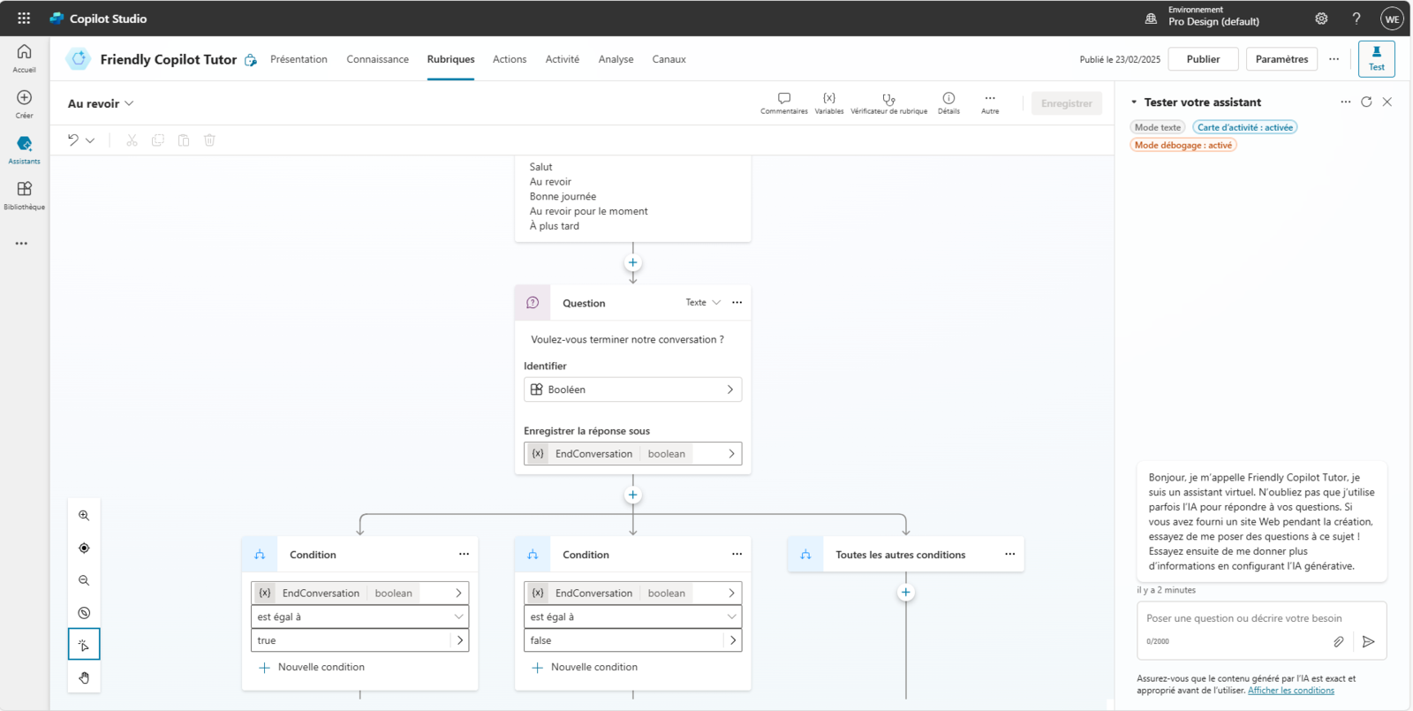The image size is (1413, 711).
Task: Add node between Question and conditions
Action: point(632,495)
